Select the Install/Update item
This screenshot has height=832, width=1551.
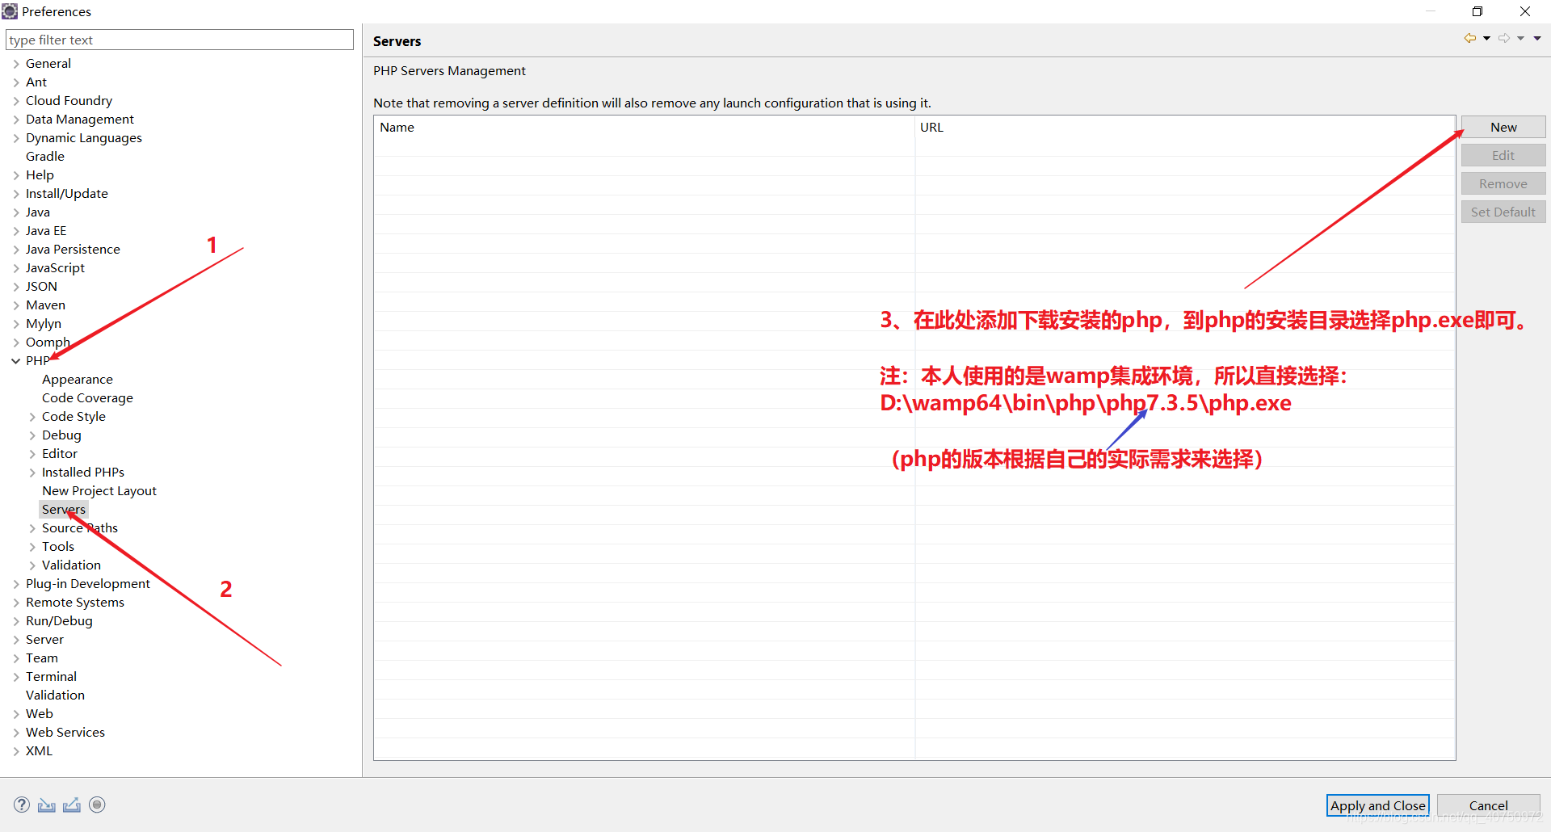[x=67, y=194]
